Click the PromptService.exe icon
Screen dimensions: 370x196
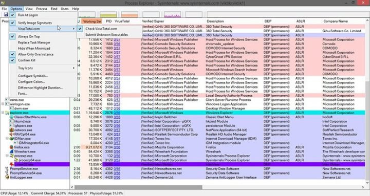(x=7, y=169)
